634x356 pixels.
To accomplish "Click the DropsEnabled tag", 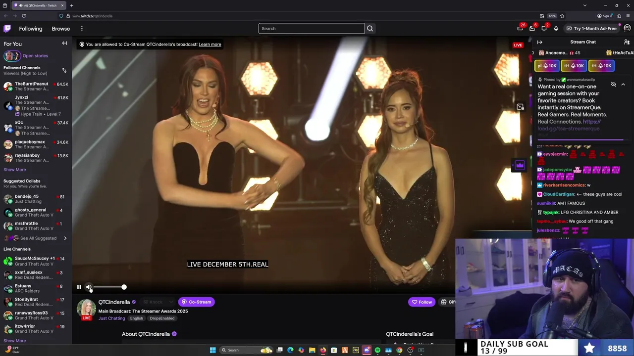I will pyautogui.click(x=162, y=318).
